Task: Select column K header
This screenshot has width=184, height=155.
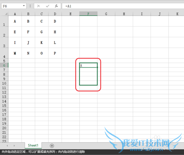Action: coord(177,14)
